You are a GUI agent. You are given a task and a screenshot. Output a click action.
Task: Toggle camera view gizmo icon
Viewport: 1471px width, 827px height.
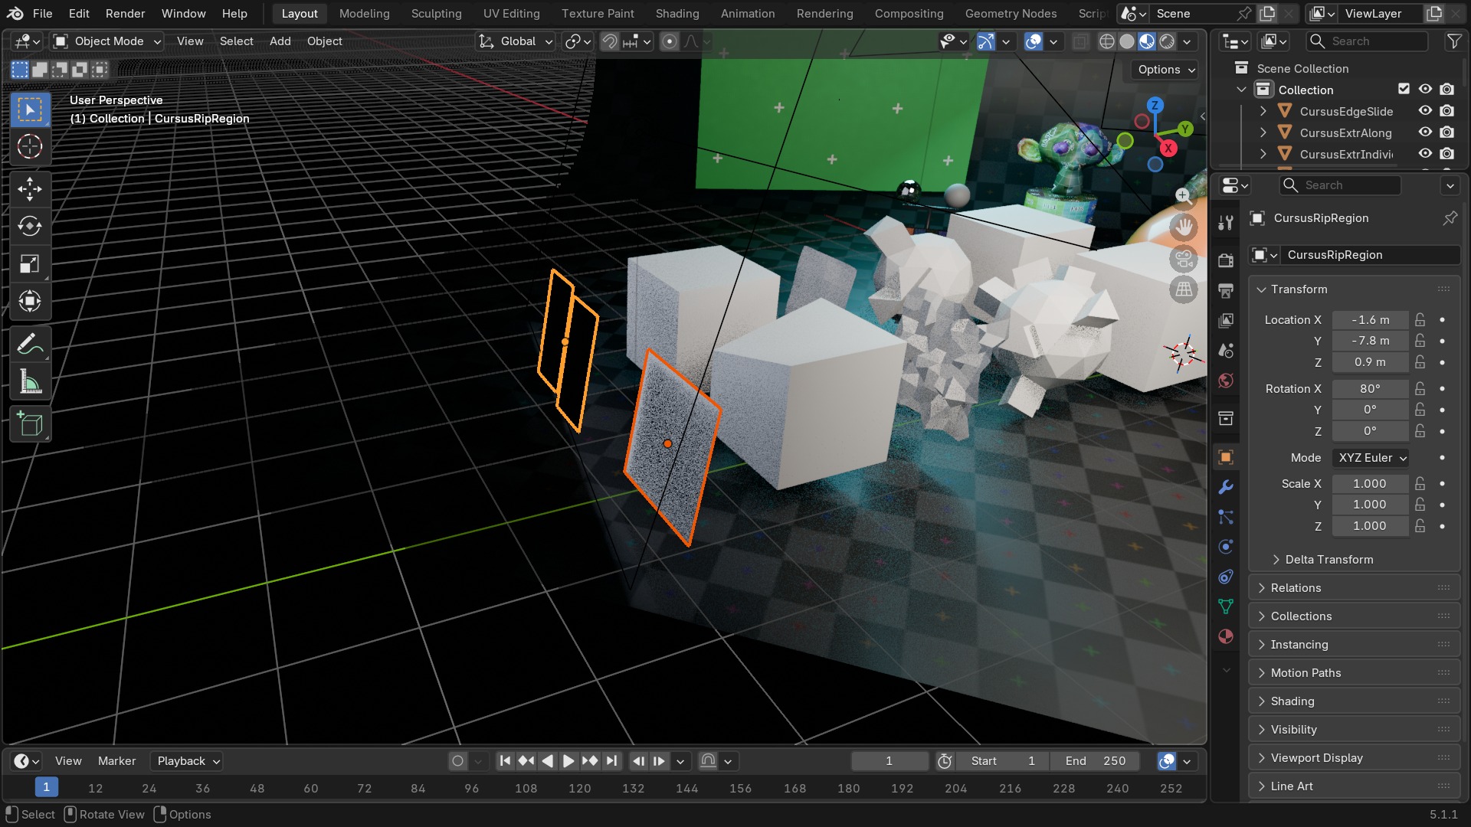(1184, 259)
